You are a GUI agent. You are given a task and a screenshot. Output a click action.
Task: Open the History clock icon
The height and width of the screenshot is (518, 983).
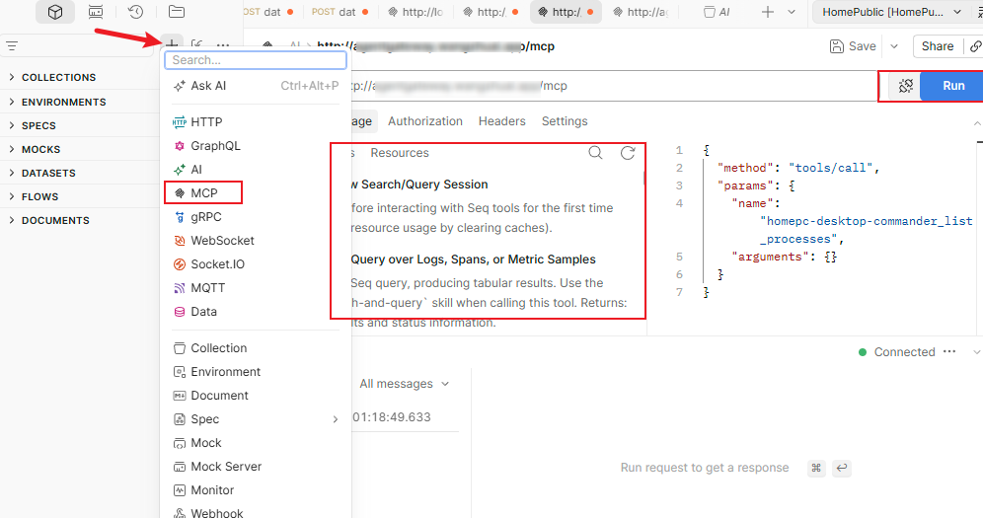[135, 12]
